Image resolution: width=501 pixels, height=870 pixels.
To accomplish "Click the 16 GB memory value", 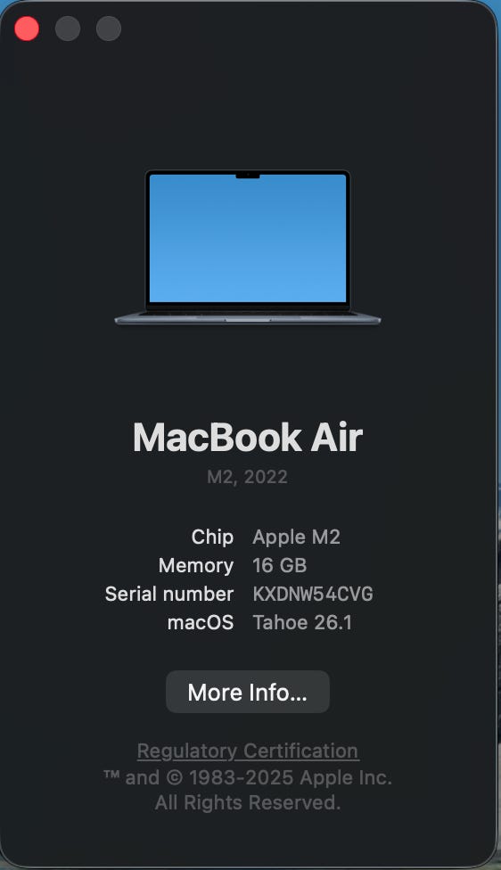I will coord(280,565).
